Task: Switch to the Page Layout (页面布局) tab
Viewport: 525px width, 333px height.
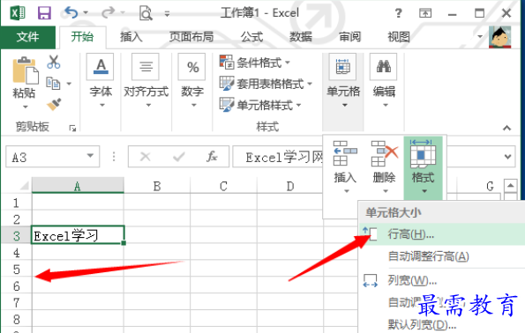Action: (x=191, y=37)
